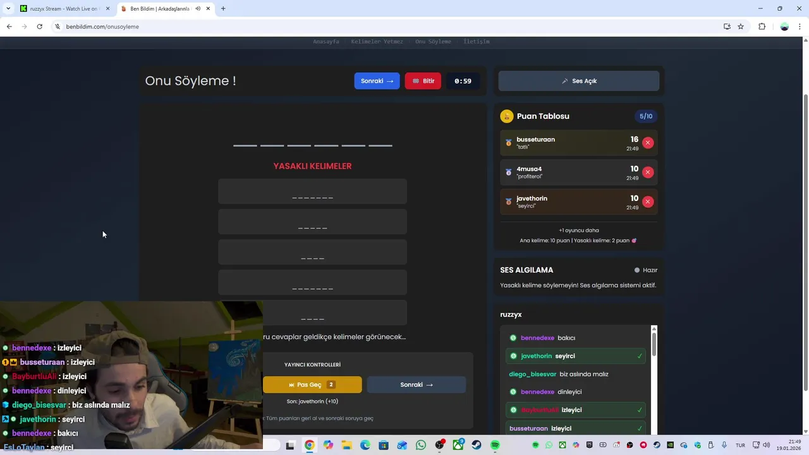Toggle the Ses Açık sound button
The width and height of the screenshot is (809, 455).
pyautogui.click(x=578, y=81)
